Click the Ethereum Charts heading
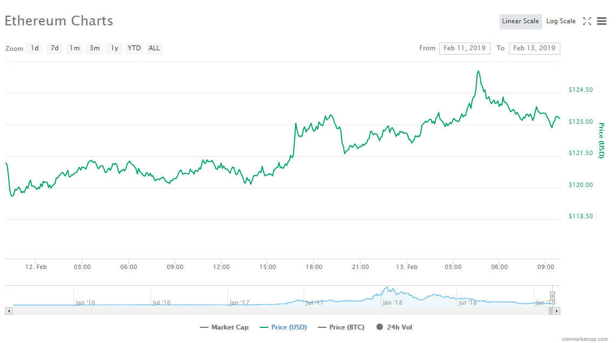The height and width of the screenshot is (343, 616). point(59,21)
